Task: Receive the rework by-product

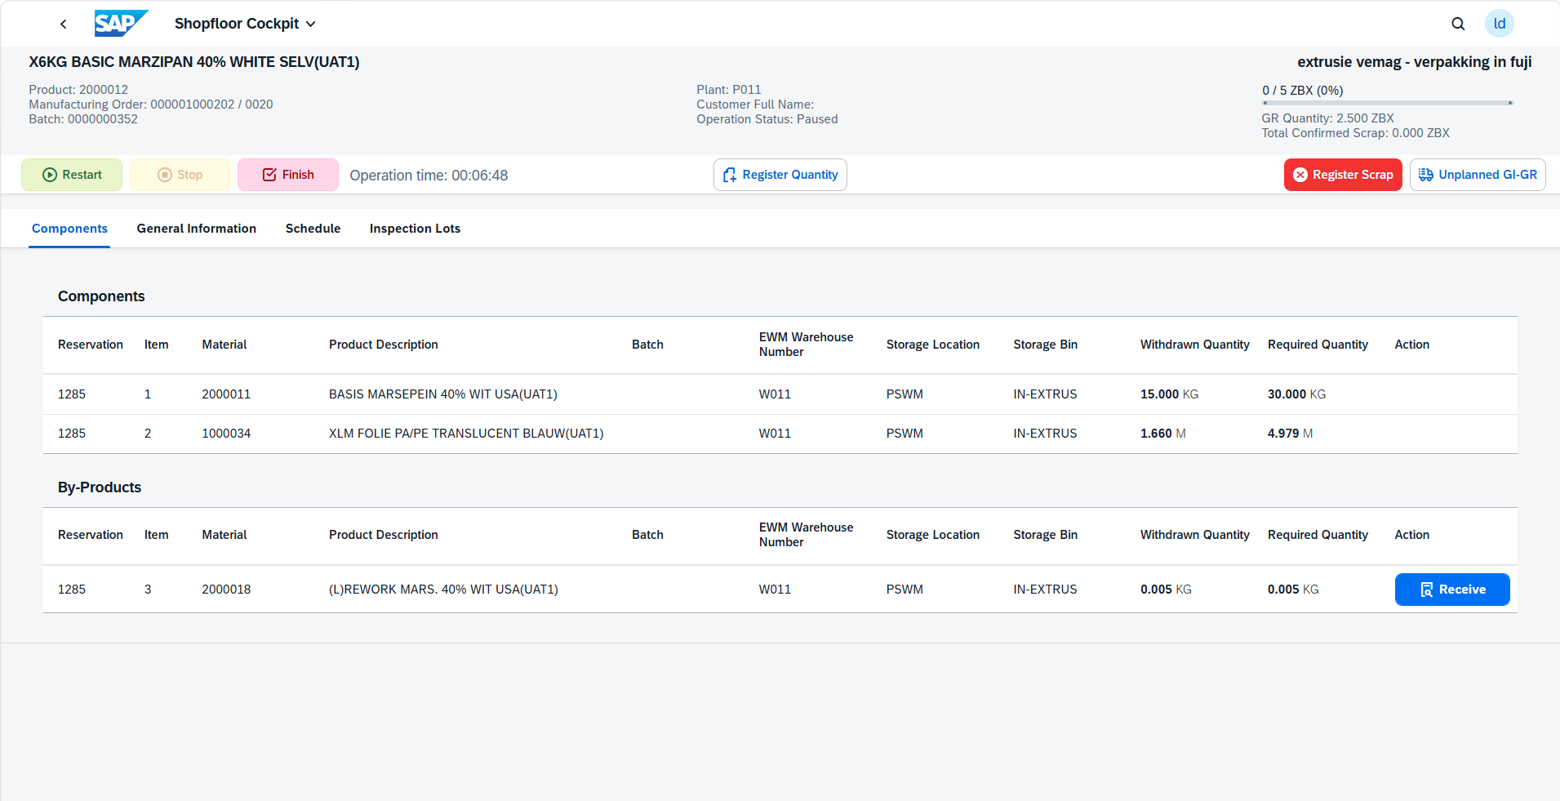Action: click(1452, 590)
